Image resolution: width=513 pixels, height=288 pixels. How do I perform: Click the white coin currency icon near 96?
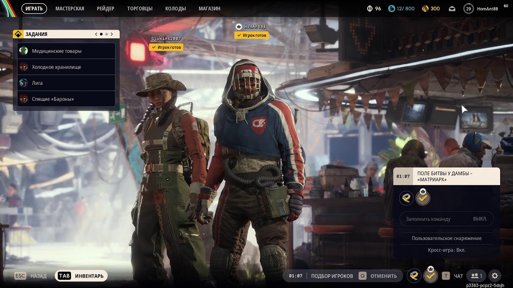pyautogui.click(x=370, y=9)
